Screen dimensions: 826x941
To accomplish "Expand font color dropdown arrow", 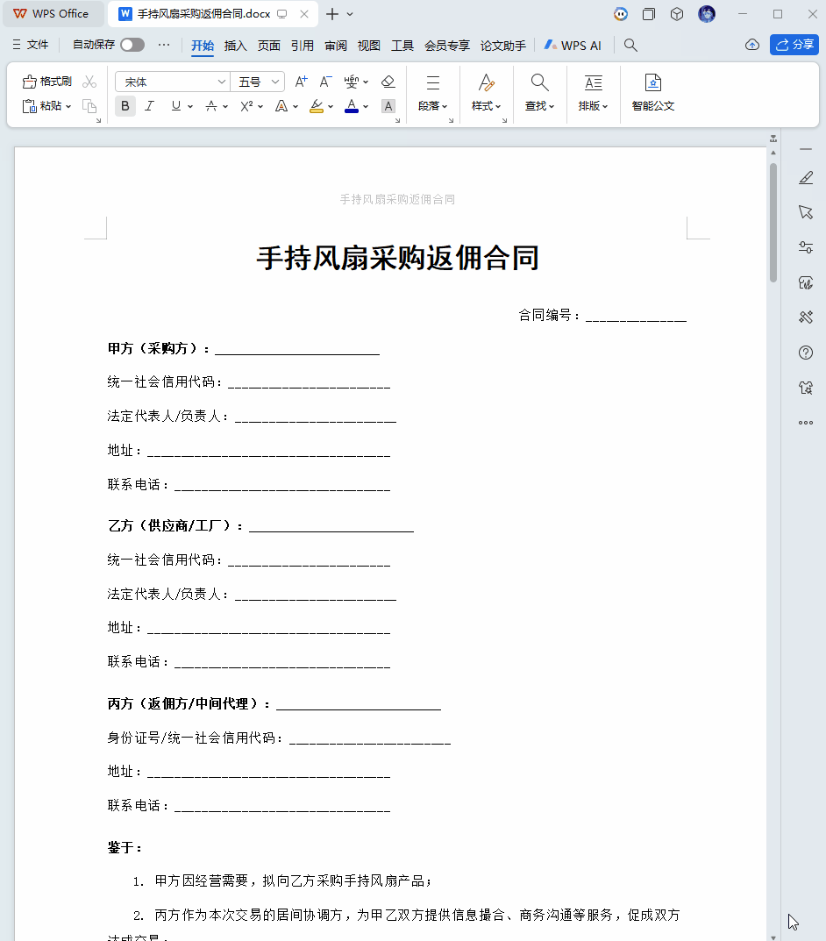I will pyautogui.click(x=366, y=106).
